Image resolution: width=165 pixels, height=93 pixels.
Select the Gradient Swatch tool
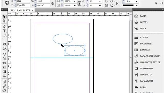click(x=4, y=72)
